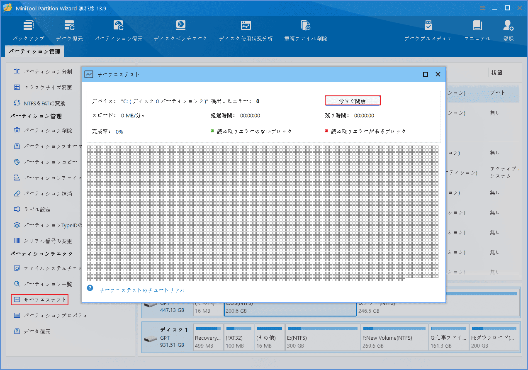Select NTFSをFATに変換 in sidebar
The height and width of the screenshot is (370, 528).
point(40,103)
